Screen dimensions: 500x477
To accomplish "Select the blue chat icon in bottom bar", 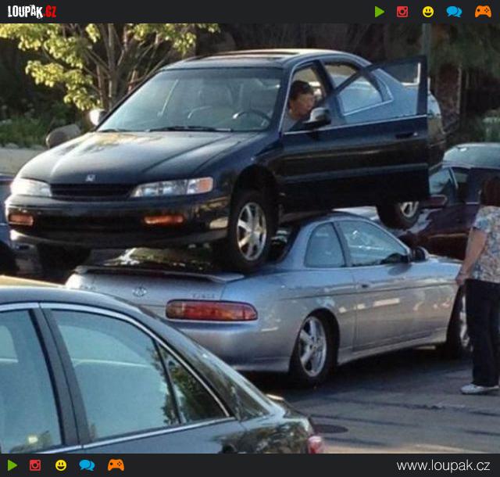I will point(87,465).
